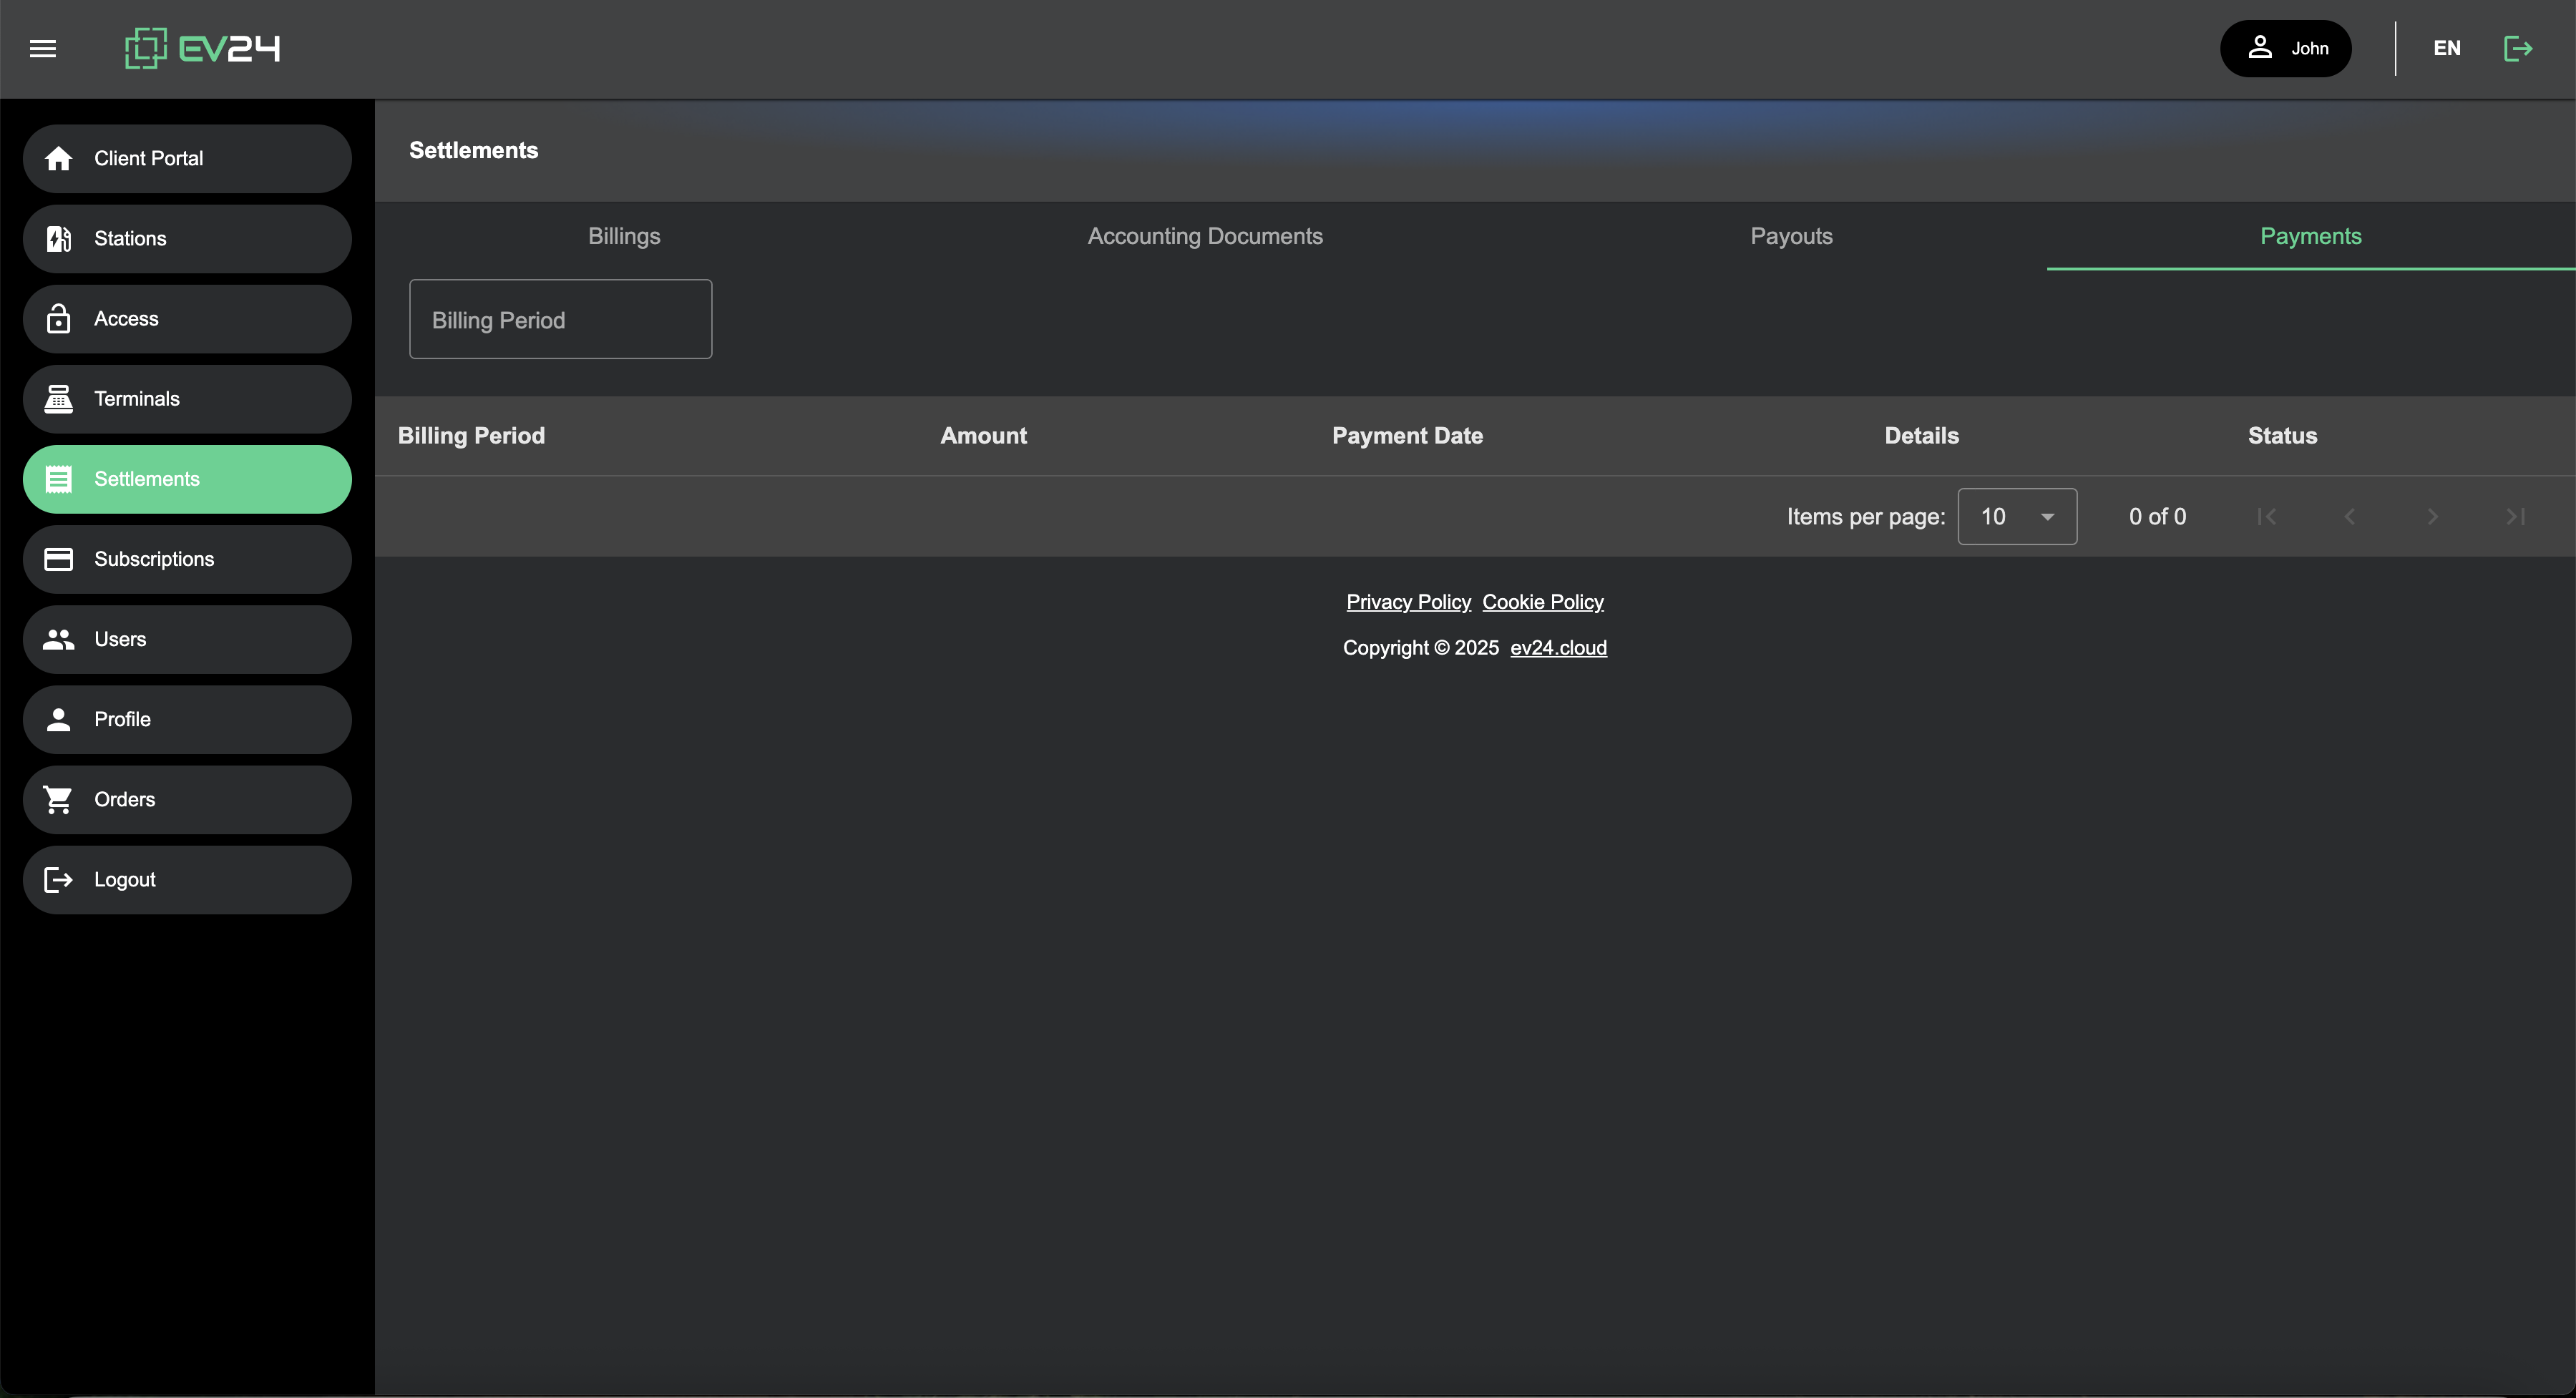
Task: Open Users via people icon
Action: 59,639
